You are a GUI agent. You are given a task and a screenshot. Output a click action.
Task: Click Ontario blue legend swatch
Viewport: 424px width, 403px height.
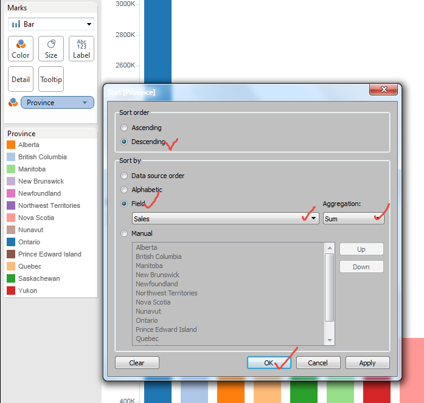click(x=11, y=242)
